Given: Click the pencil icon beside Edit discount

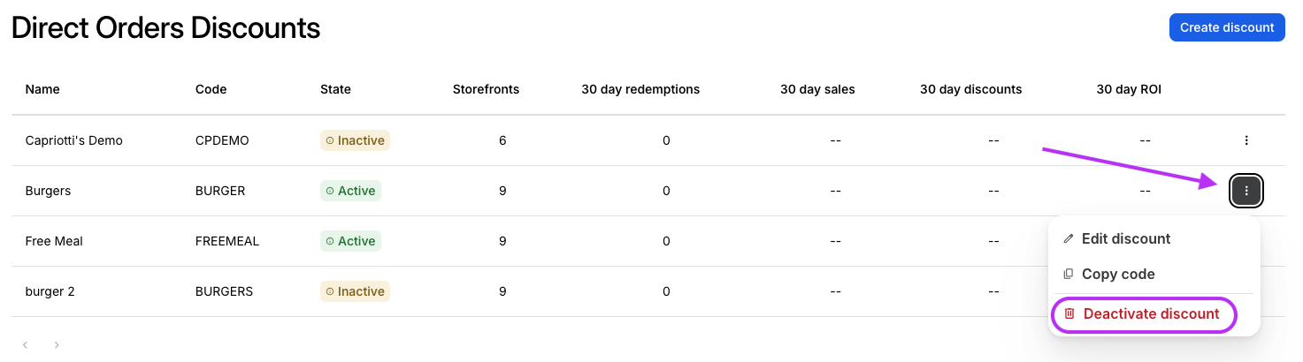Looking at the screenshot, I should click(x=1069, y=238).
